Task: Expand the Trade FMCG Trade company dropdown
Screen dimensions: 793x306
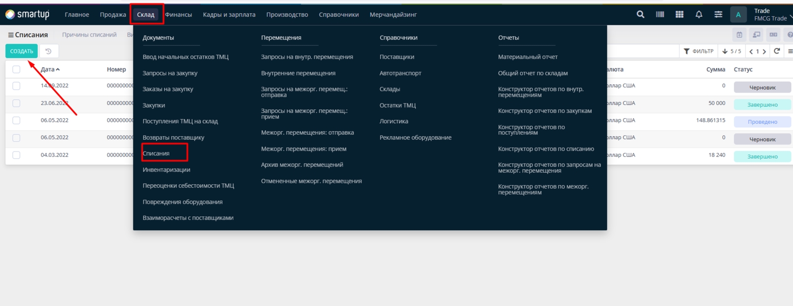Action: point(772,15)
